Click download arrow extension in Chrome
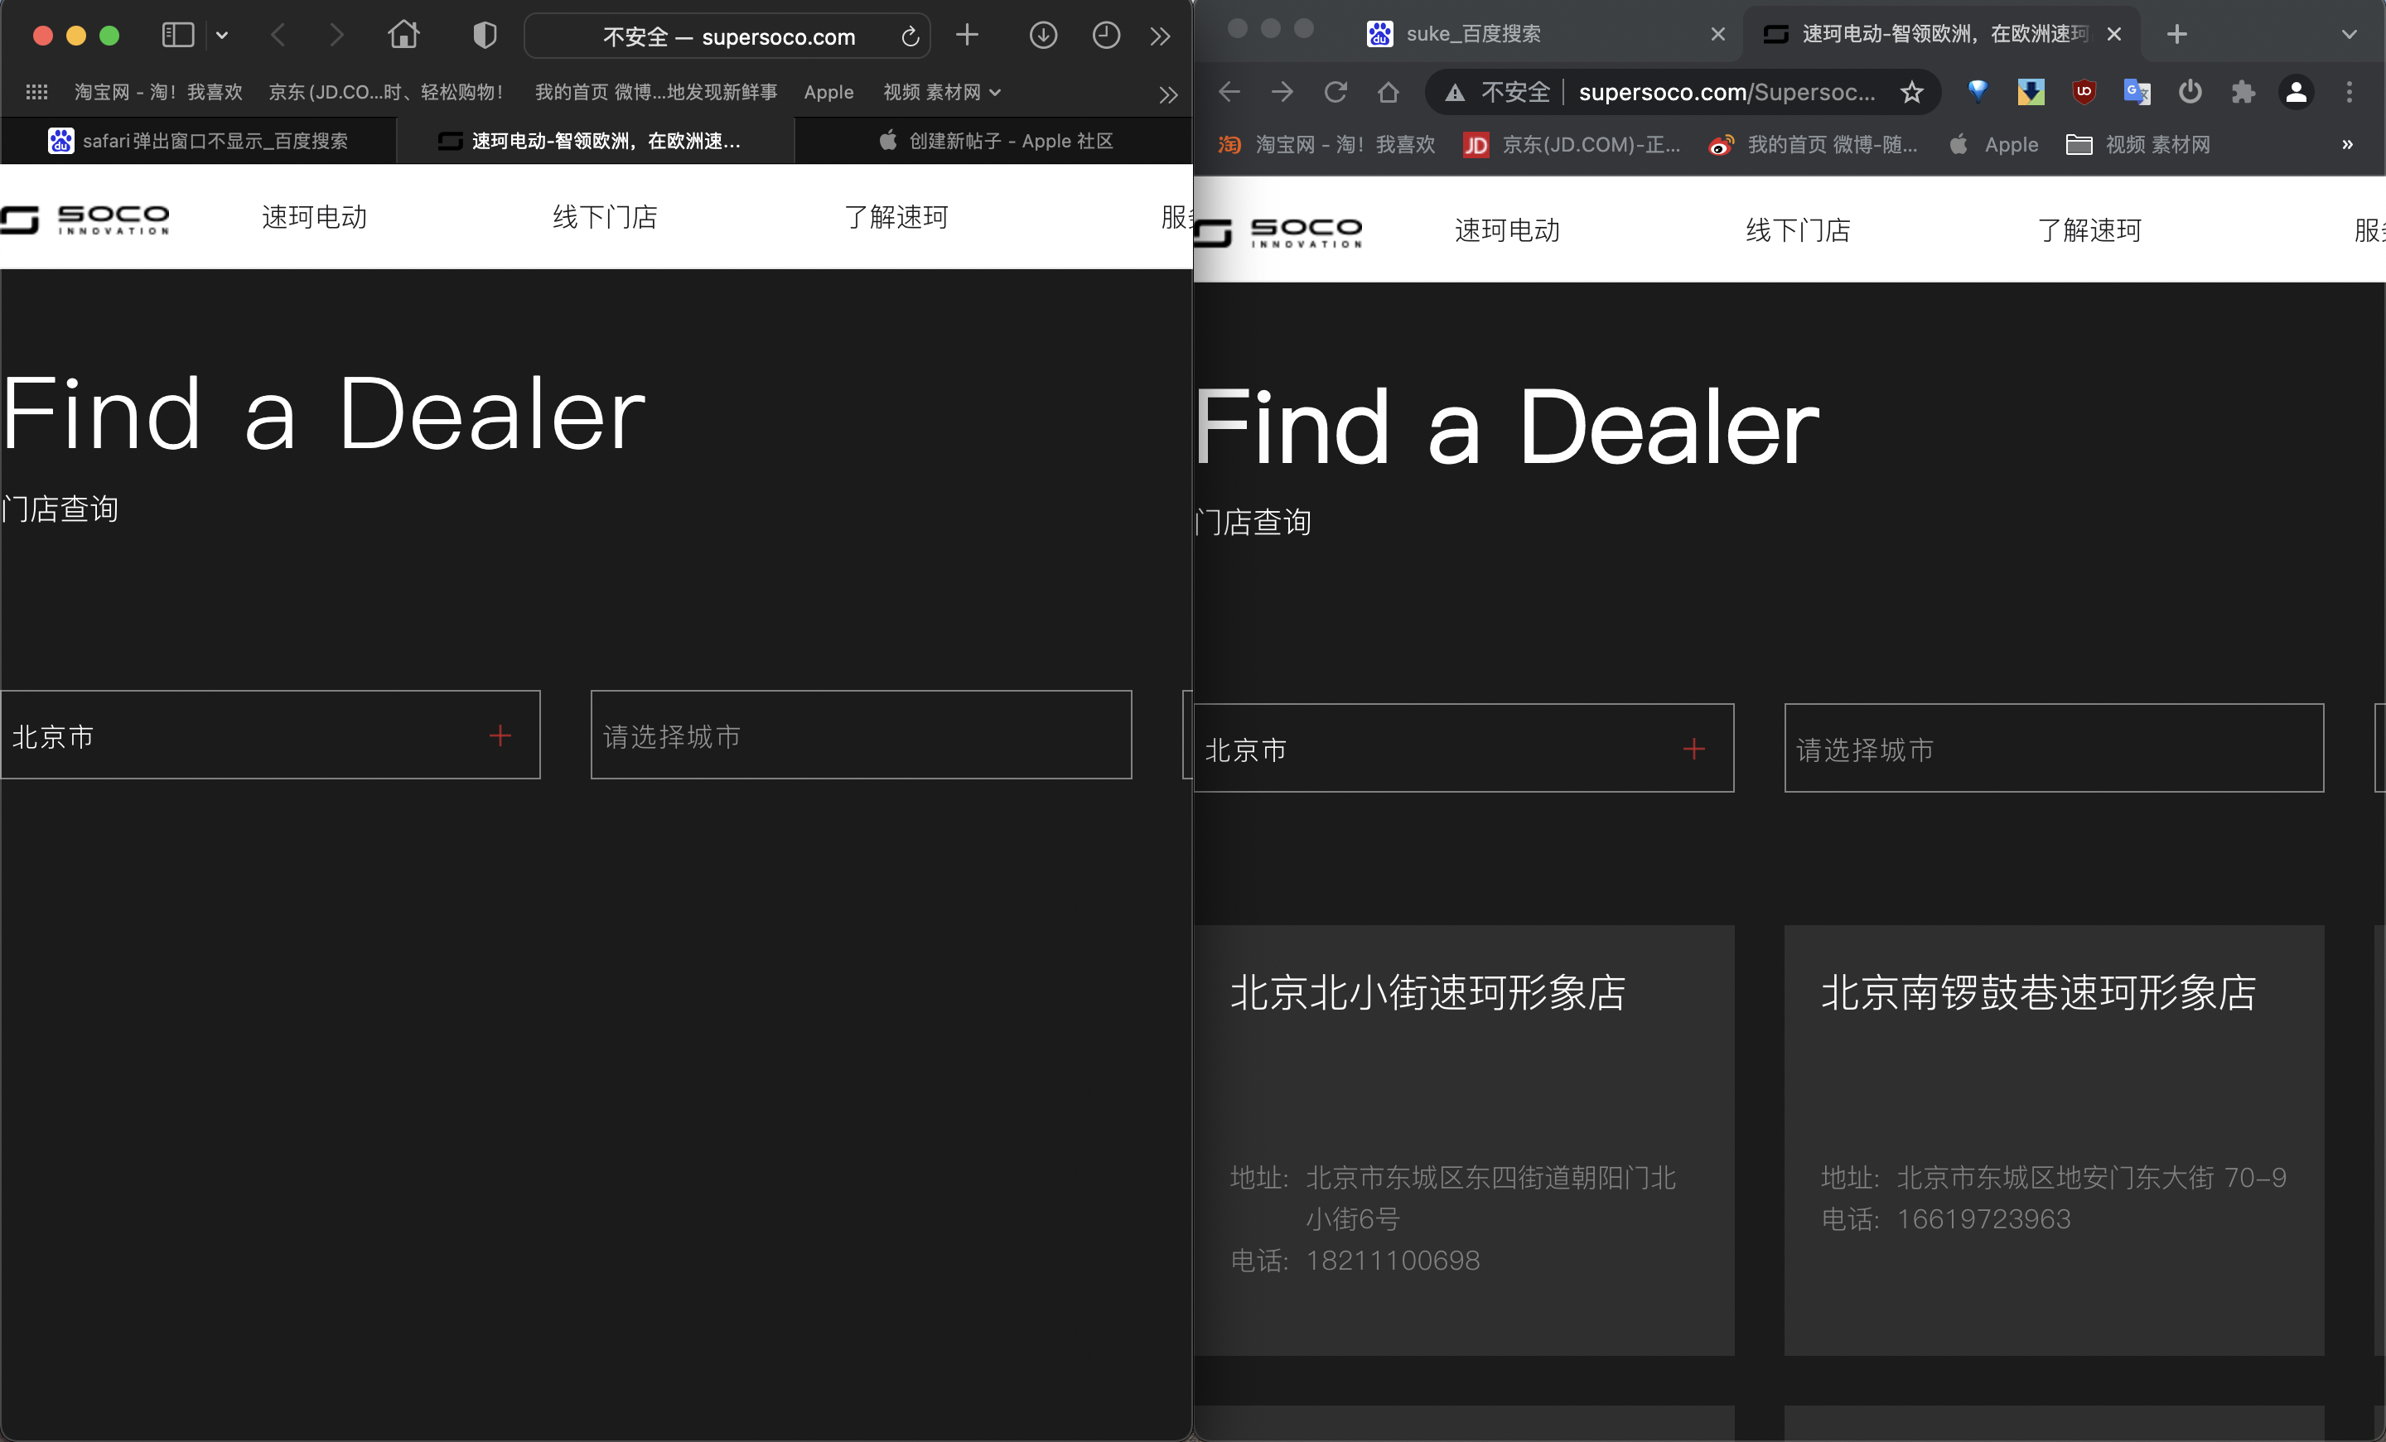 (2031, 92)
